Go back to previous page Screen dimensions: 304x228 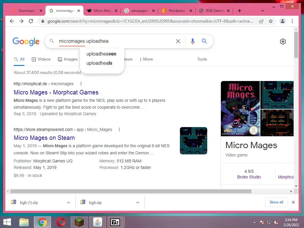coord(12,21)
